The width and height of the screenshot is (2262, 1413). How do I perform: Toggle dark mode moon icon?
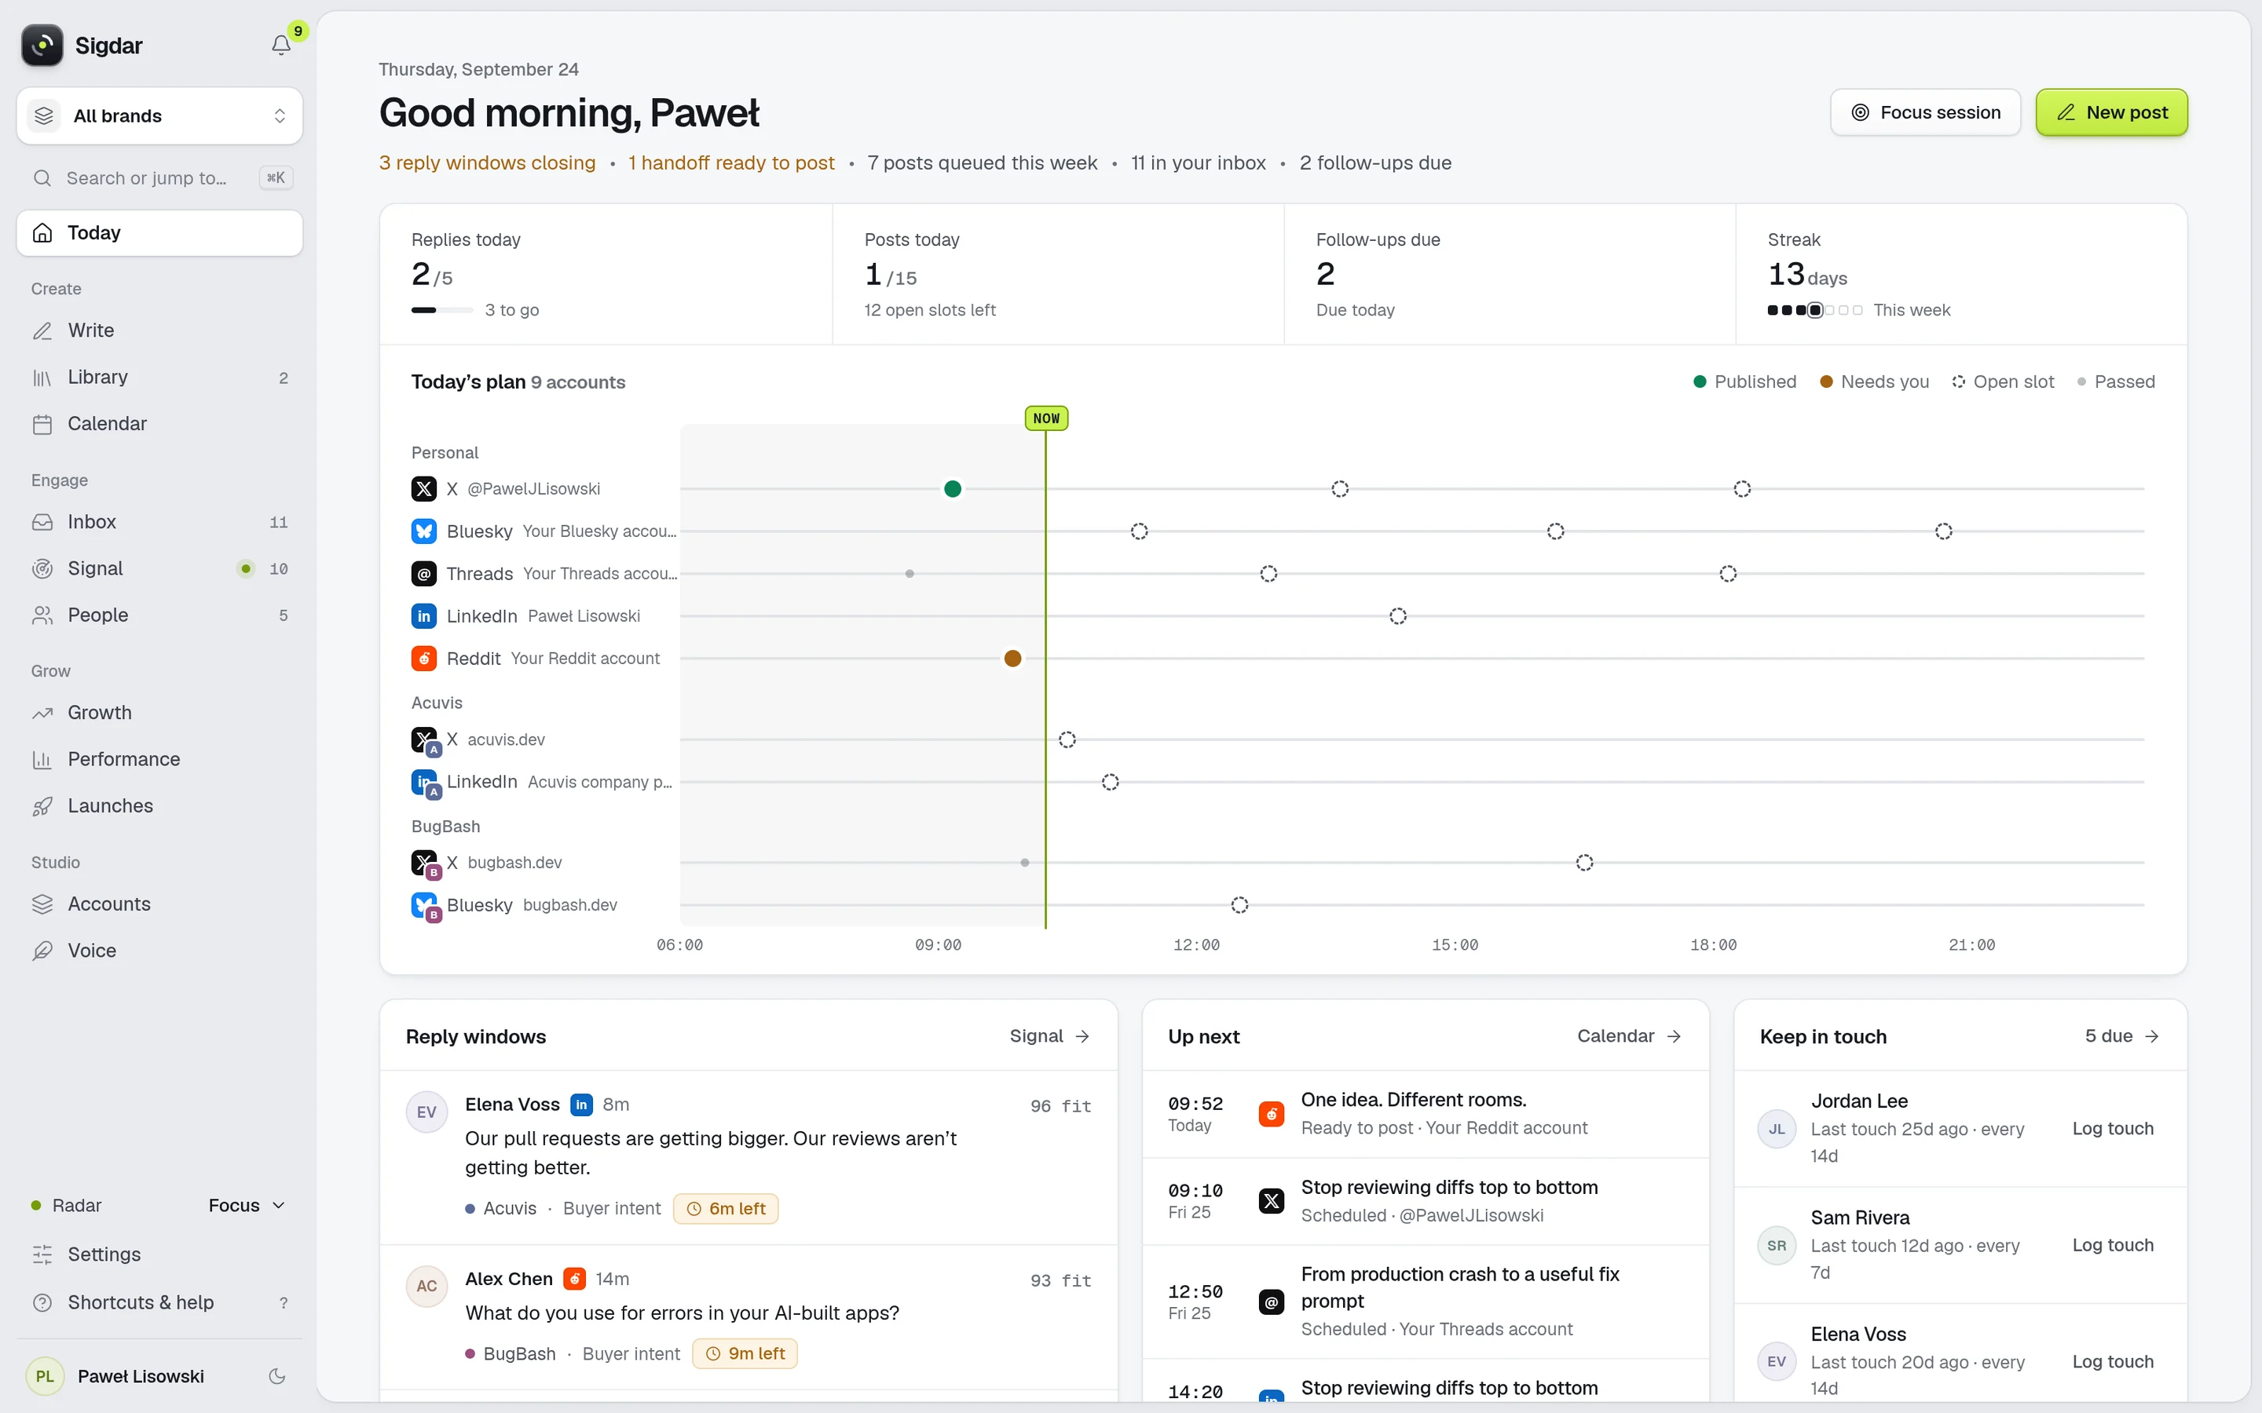coord(276,1375)
